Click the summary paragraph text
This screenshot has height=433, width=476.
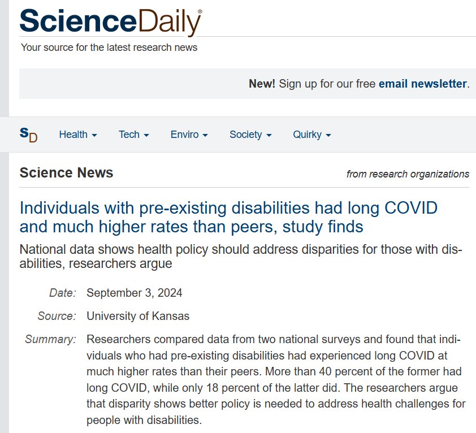pyautogui.click(x=274, y=380)
